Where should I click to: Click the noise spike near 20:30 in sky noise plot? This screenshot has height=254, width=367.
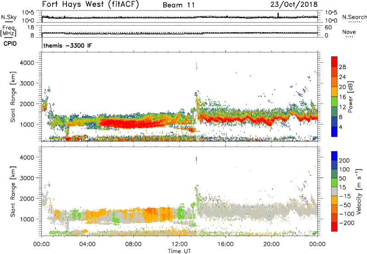pos(278,15)
